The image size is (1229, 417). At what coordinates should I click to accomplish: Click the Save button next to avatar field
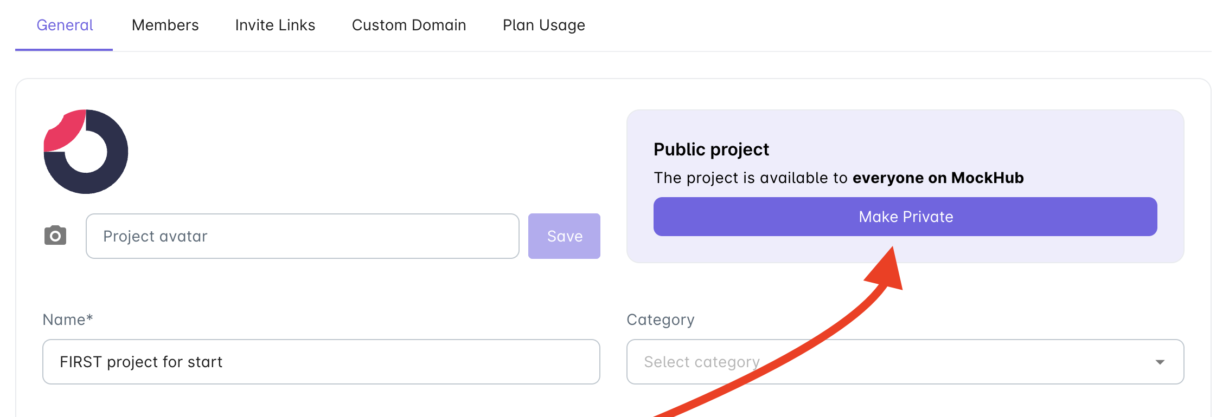564,236
